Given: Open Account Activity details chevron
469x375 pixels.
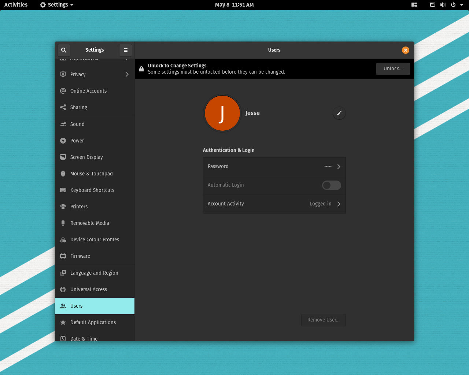Looking at the screenshot, I should tap(339, 204).
